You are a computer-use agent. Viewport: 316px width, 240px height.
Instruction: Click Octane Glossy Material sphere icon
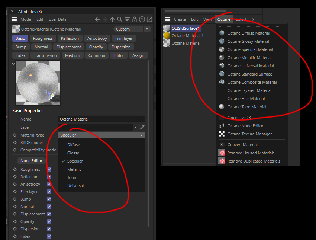(222, 41)
